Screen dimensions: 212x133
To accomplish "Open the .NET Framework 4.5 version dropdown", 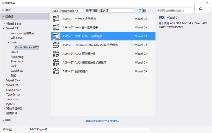I will [x=68, y=11].
